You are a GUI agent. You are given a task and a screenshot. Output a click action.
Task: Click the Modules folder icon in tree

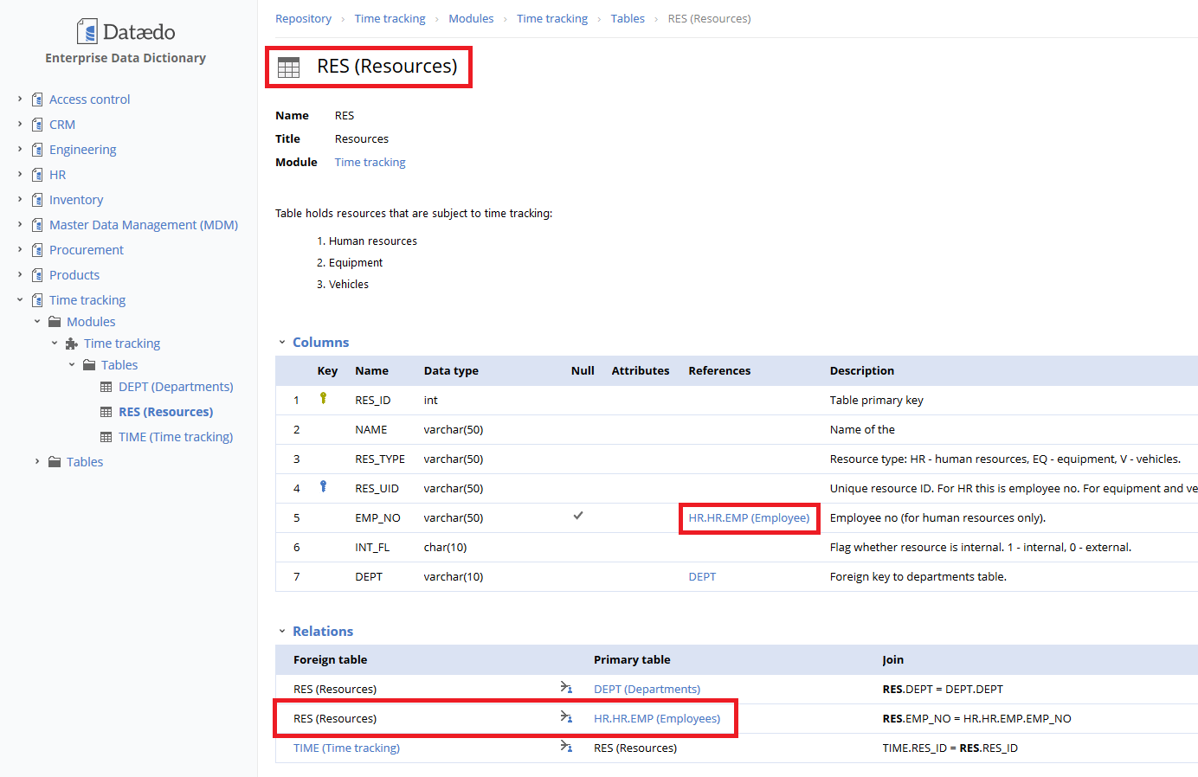[x=55, y=322]
